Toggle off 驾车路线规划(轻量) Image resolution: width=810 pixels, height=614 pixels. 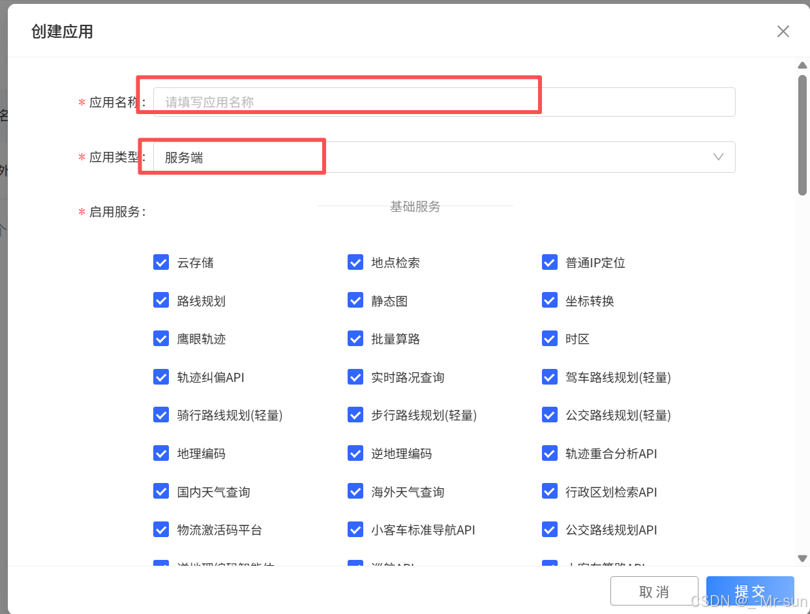click(550, 377)
